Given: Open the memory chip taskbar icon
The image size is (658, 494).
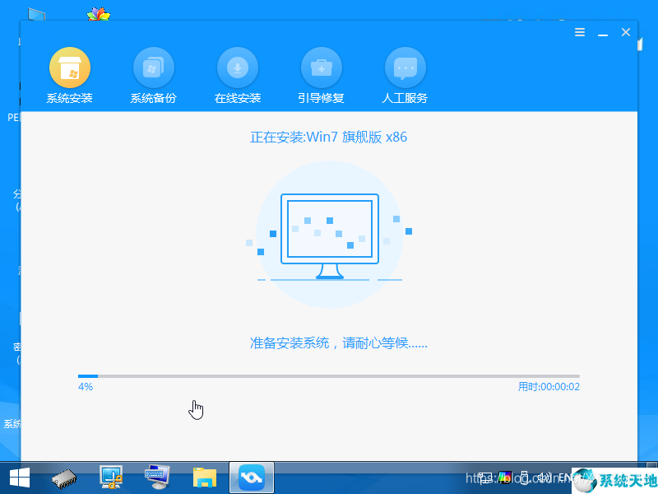Looking at the screenshot, I should click(64, 478).
